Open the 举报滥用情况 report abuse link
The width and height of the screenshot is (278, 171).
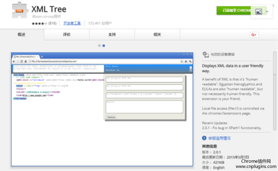(x=219, y=138)
